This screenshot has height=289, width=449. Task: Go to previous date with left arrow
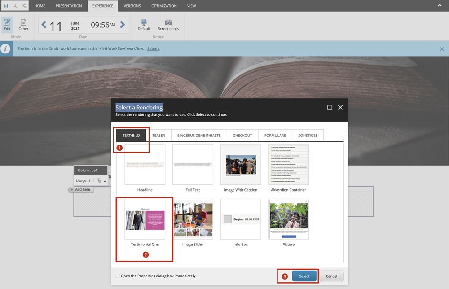pyautogui.click(x=44, y=25)
